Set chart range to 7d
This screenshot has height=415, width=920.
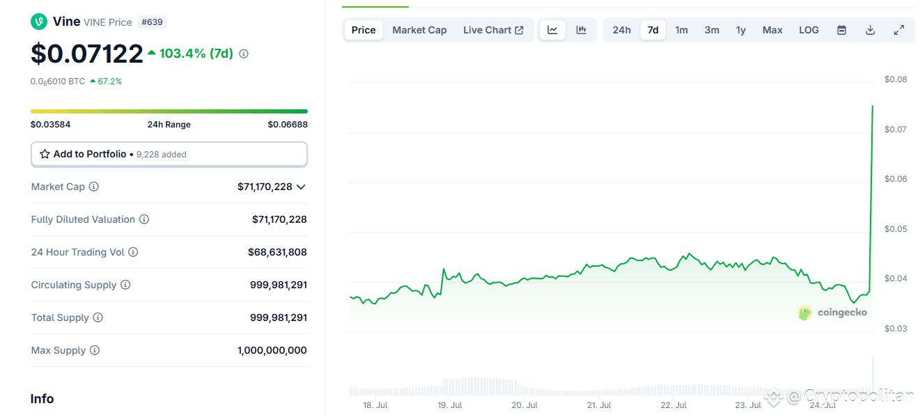[653, 30]
